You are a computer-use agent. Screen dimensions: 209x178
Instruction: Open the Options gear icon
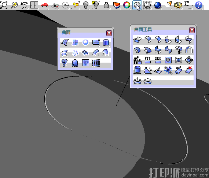[178, 5]
